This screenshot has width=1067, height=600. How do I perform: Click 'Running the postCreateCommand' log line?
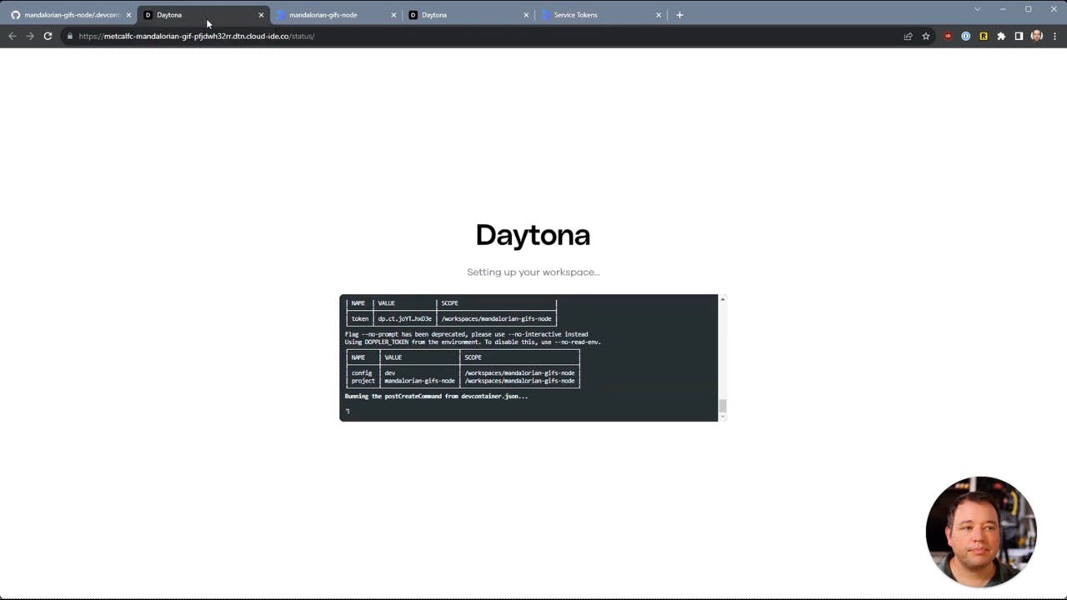(x=436, y=397)
